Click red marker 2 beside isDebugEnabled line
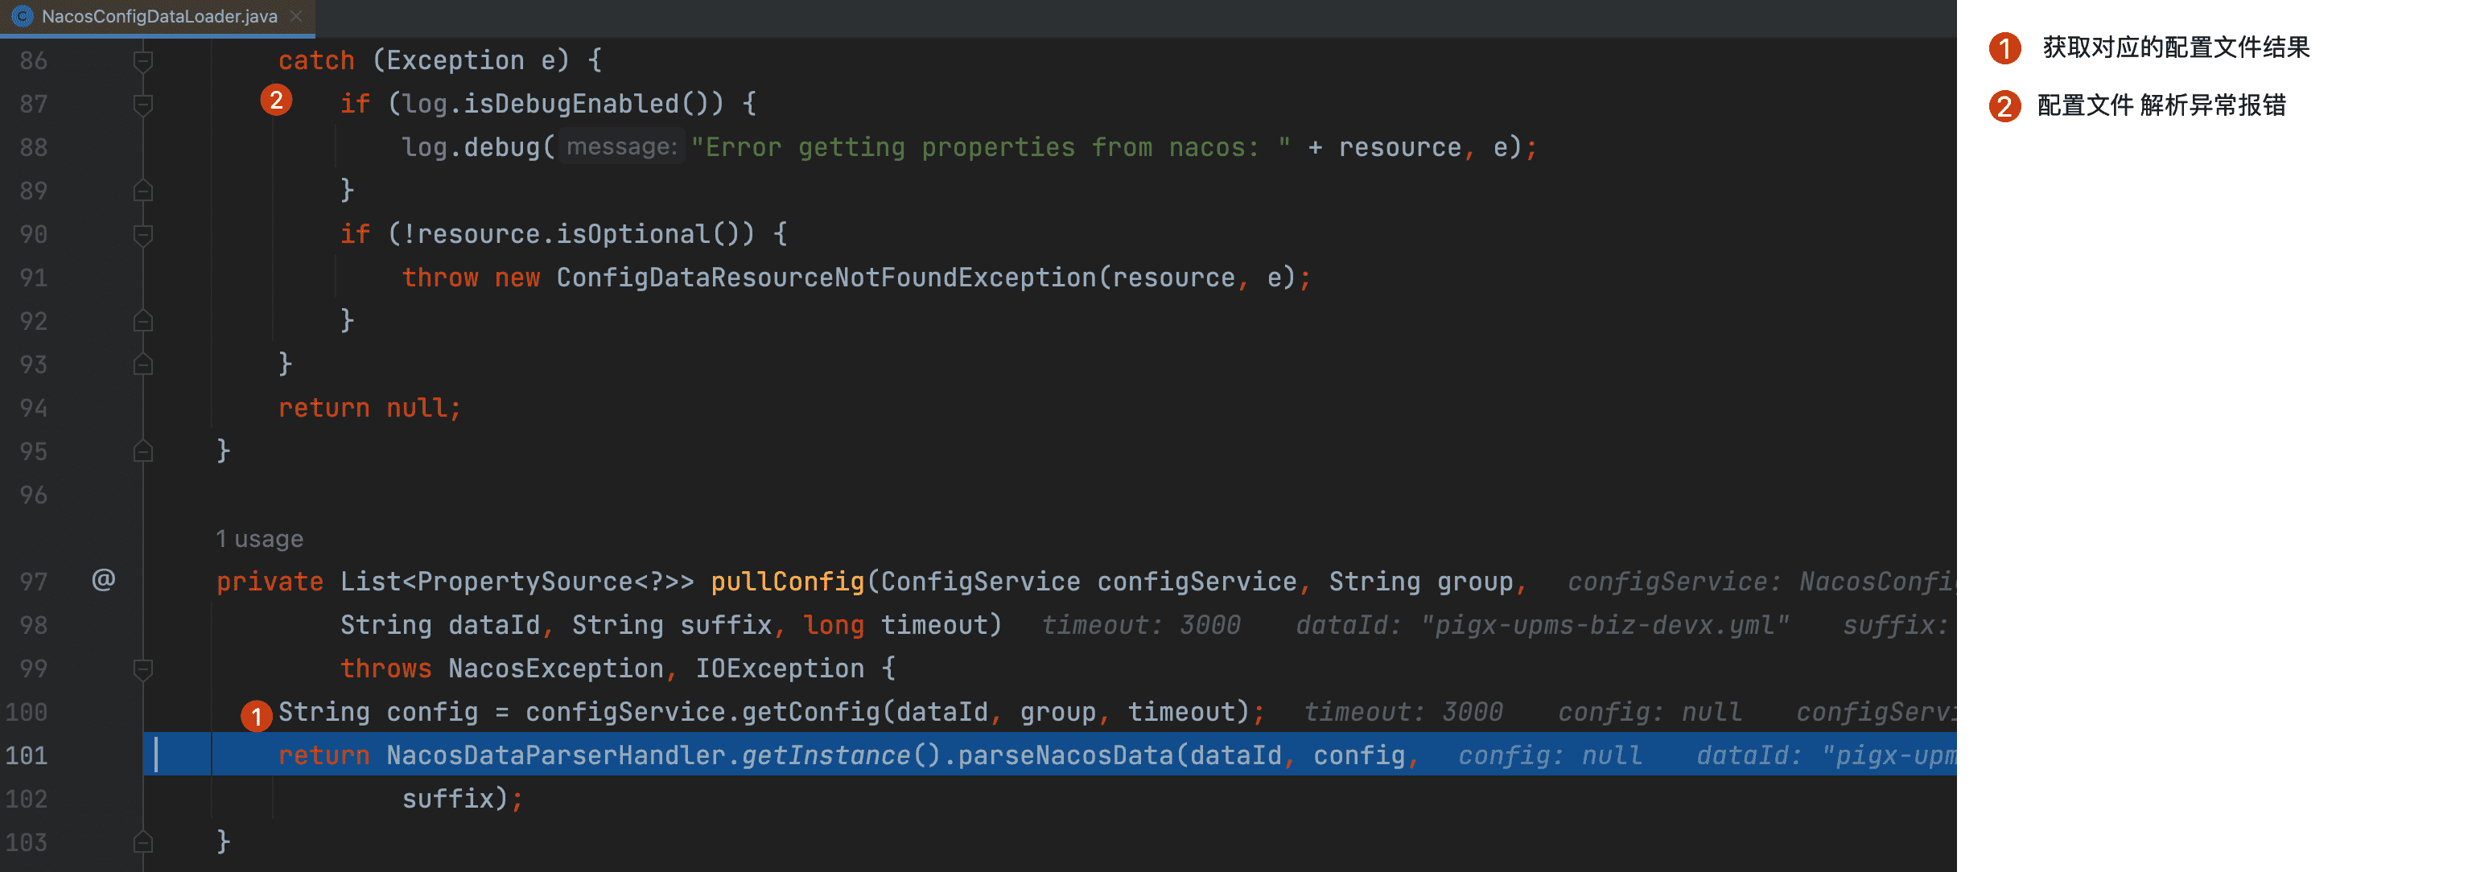Screen dimensions: 2472x872 click(276, 100)
